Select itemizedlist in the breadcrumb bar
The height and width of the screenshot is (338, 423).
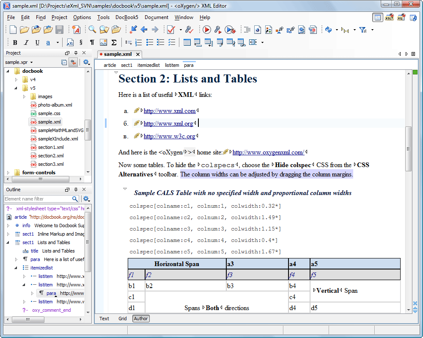(148, 65)
